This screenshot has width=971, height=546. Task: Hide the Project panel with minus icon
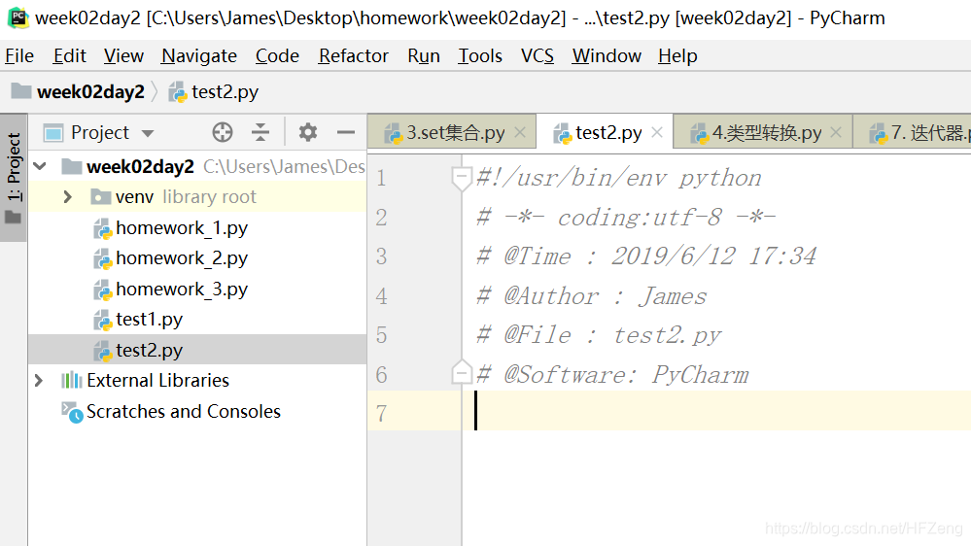(x=346, y=132)
